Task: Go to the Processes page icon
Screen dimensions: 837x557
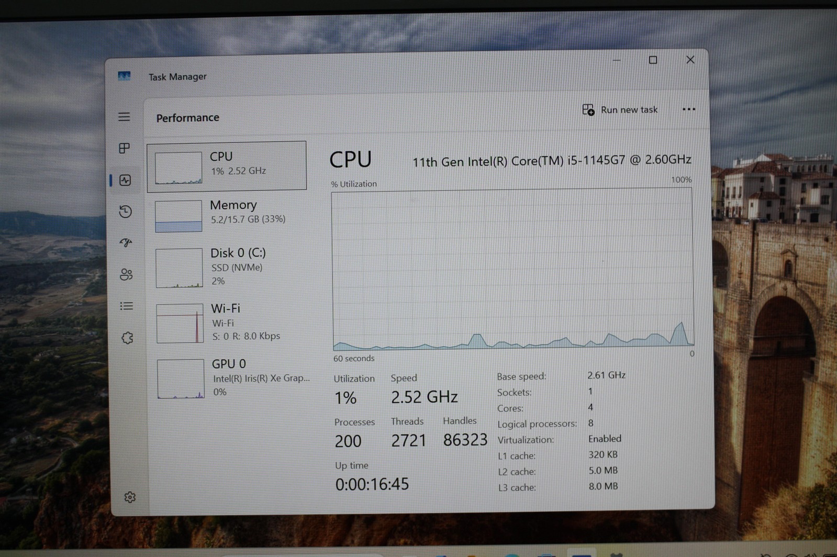Action: pyautogui.click(x=125, y=149)
